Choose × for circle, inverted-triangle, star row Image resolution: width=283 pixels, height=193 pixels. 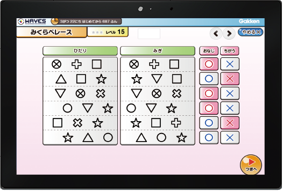click(x=230, y=108)
